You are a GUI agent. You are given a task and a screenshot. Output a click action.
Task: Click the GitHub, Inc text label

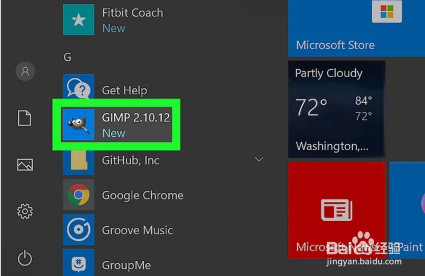tap(130, 161)
